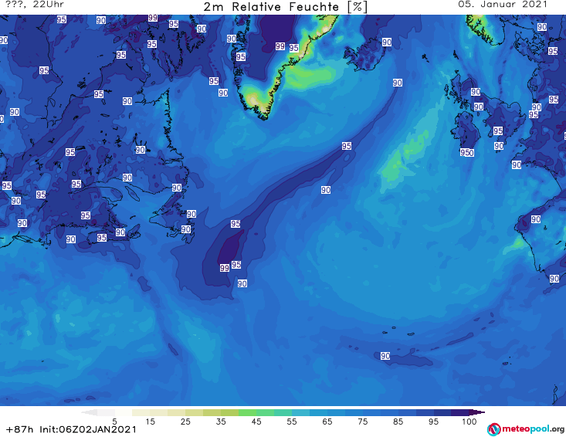566x437 pixels.
Task: Click the '25' value on the color scale
Action: point(185,422)
